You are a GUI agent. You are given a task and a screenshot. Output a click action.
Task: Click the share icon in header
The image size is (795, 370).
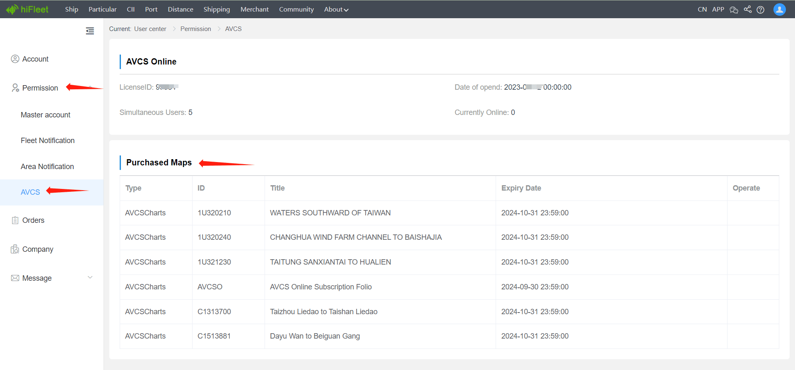[747, 9]
